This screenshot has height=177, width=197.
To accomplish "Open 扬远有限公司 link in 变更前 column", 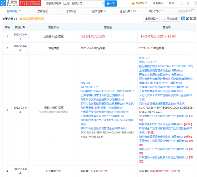I will tap(107, 91).
